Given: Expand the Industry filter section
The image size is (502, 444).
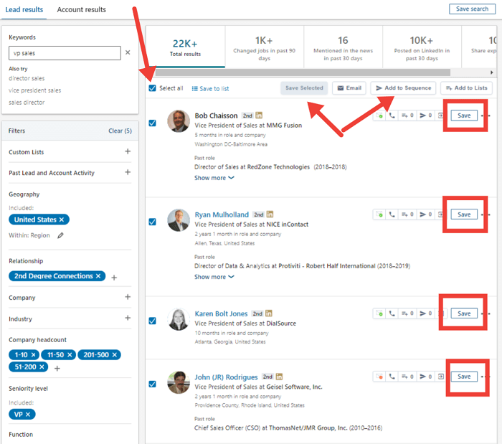Looking at the screenshot, I should [128, 318].
